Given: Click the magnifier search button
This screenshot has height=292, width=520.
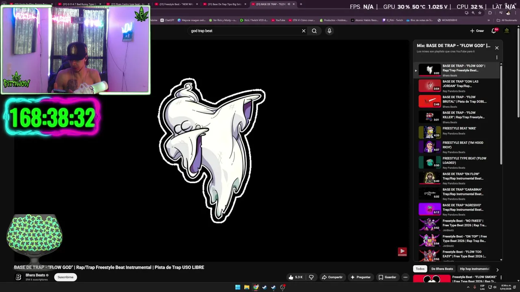Looking at the screenshot, I should 314,31.
